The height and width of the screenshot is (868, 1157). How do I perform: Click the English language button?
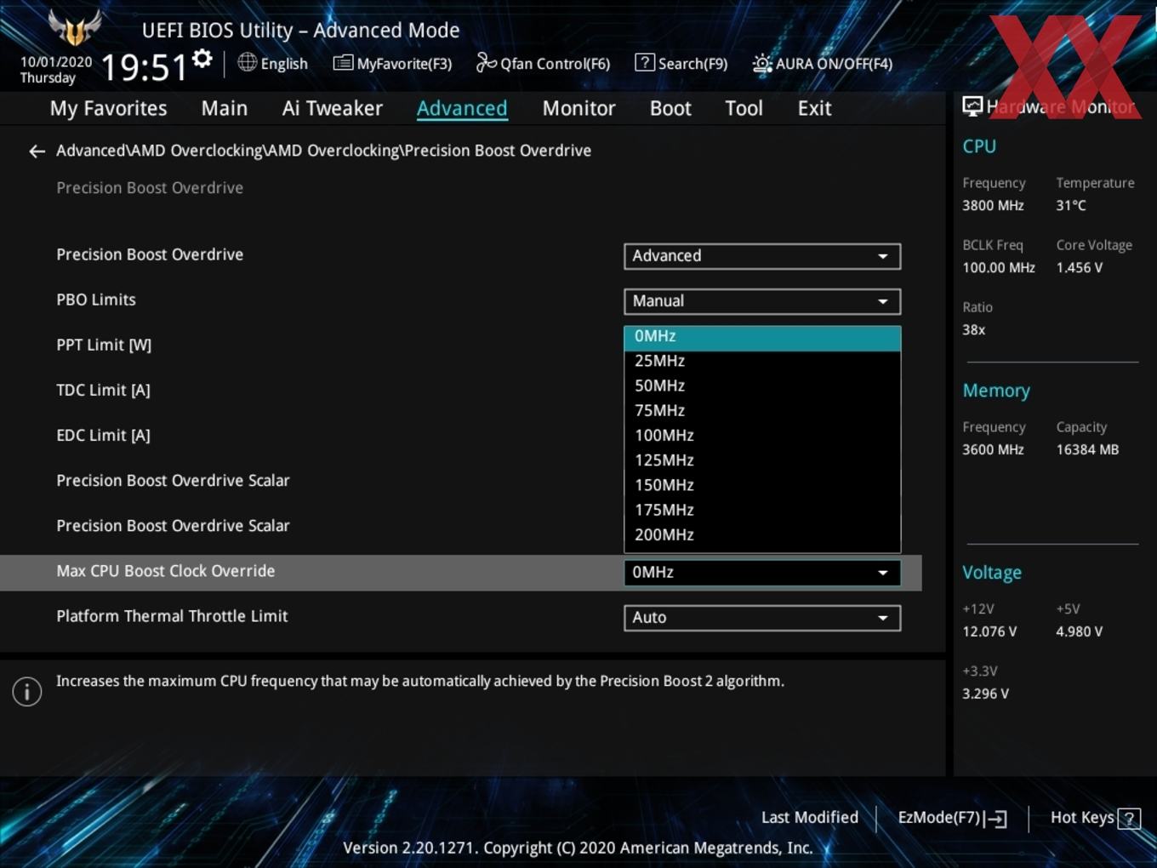(x=273, y=64)
